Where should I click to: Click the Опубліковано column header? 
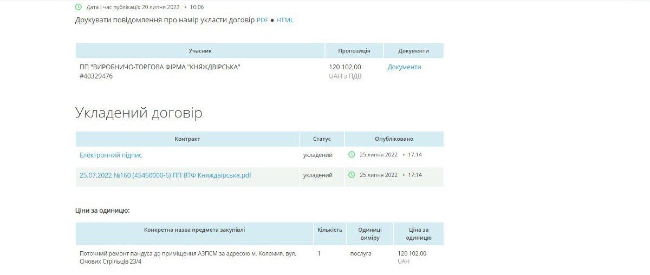point(394,139)
